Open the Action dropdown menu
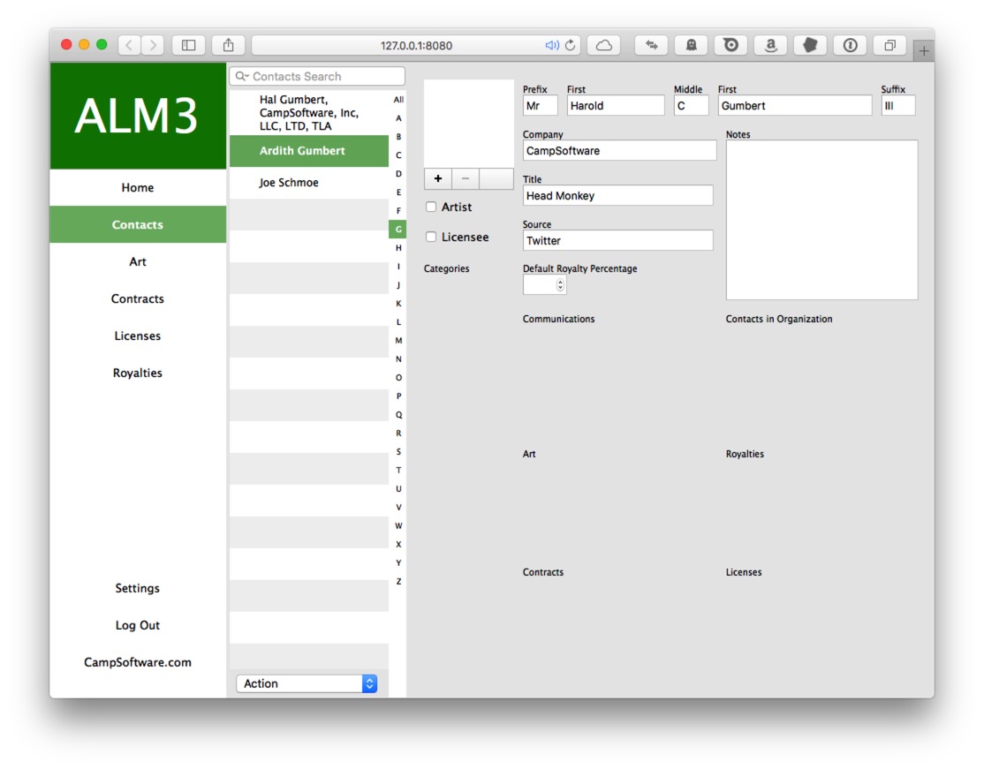Image resolution: width=984 pixels, height=769 pixels. click(307, 683)
